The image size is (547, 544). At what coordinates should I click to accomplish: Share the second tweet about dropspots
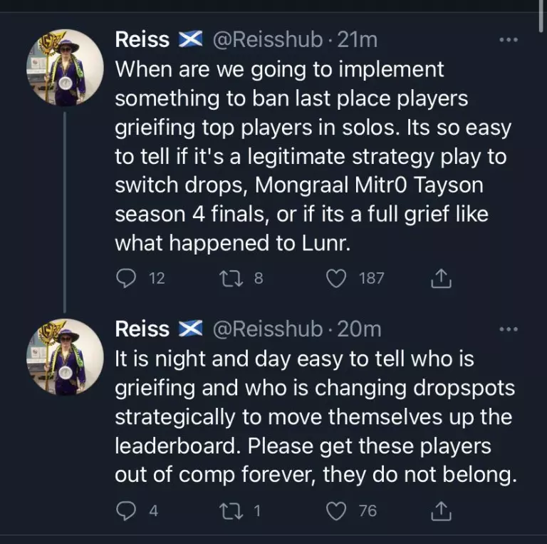click(441, 510)
